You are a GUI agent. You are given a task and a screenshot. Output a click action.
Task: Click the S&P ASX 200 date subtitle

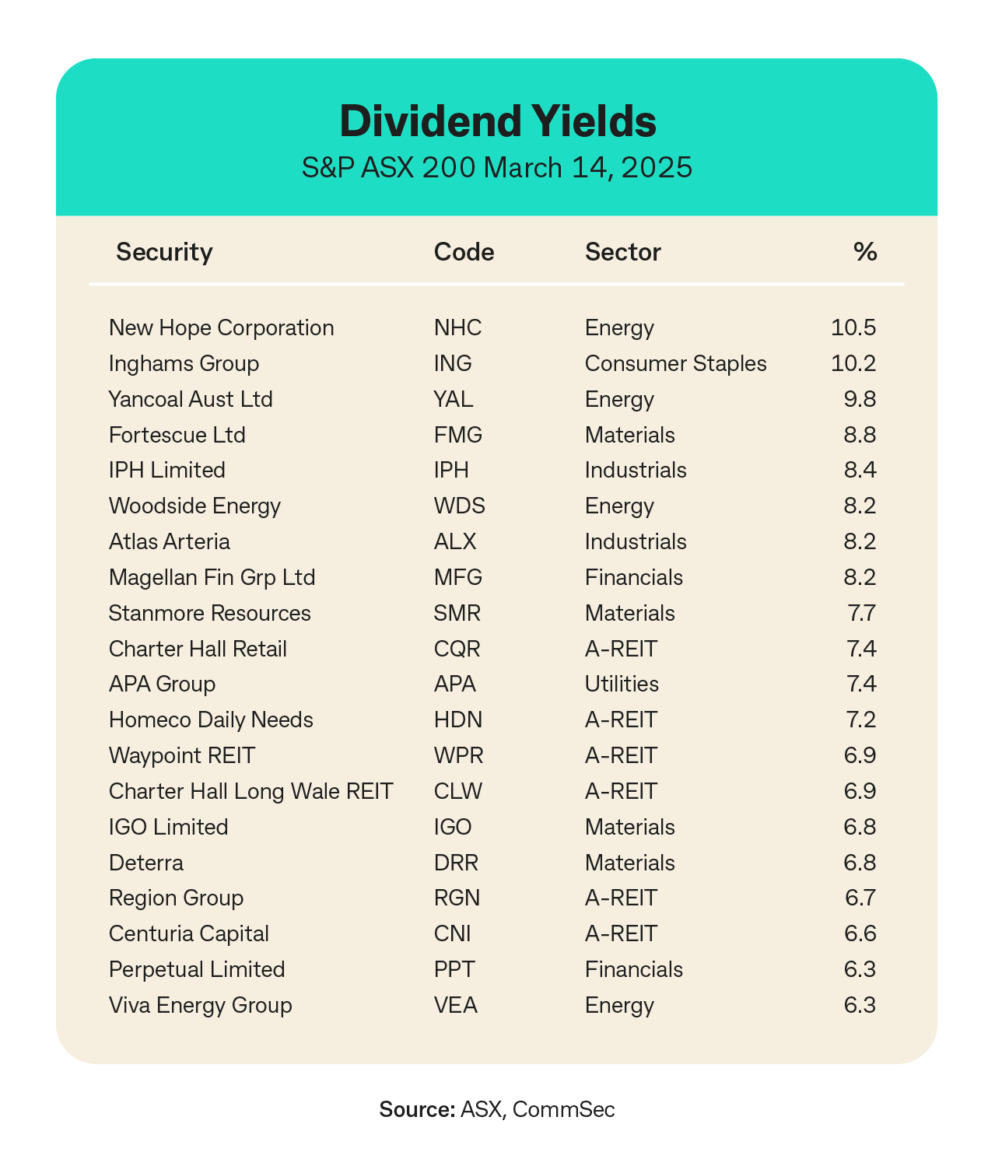(x=497, y=167)
